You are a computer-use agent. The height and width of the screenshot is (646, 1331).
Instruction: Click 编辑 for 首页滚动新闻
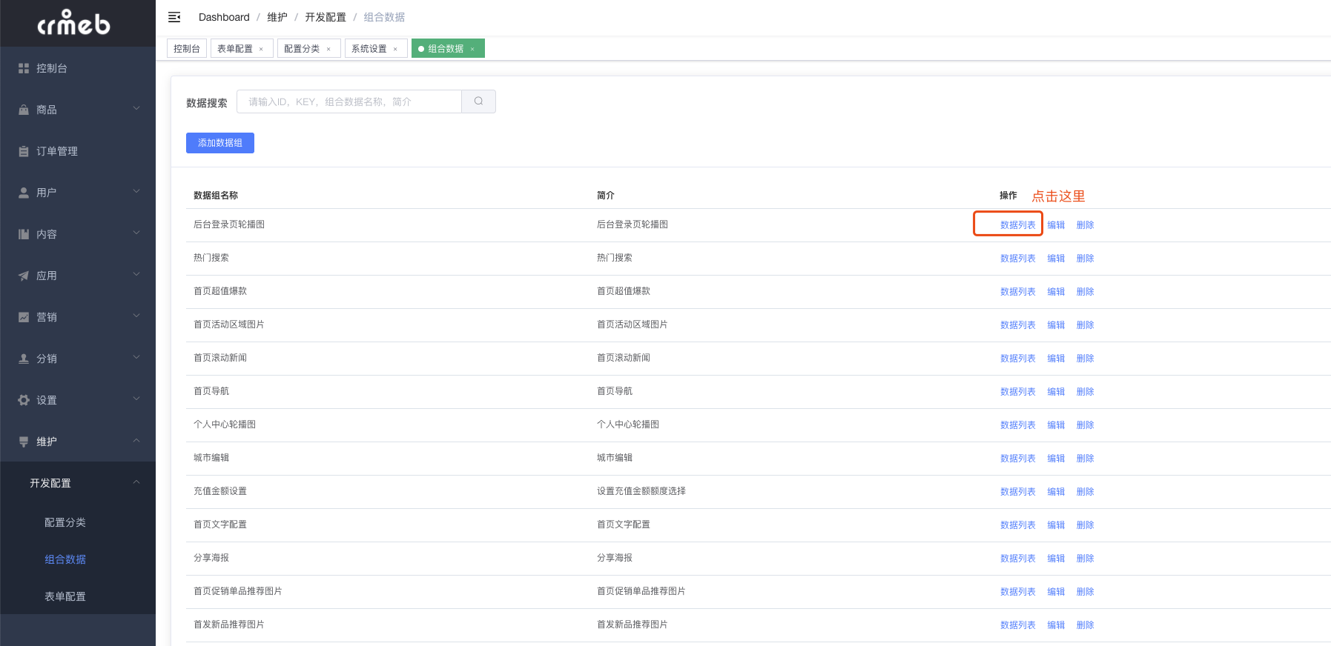[x=1056, y=359]
